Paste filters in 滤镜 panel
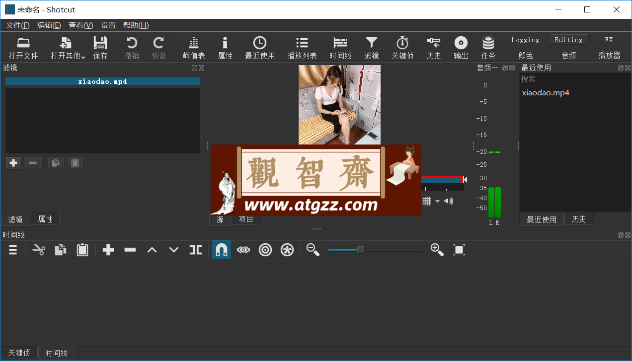632x361 pixels. [x=75, y=163]
